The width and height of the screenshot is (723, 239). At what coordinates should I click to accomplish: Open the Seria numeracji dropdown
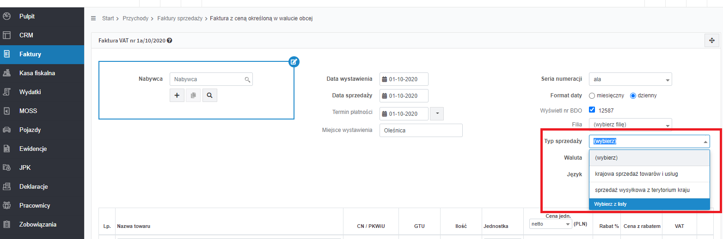(x=631, y=79)
